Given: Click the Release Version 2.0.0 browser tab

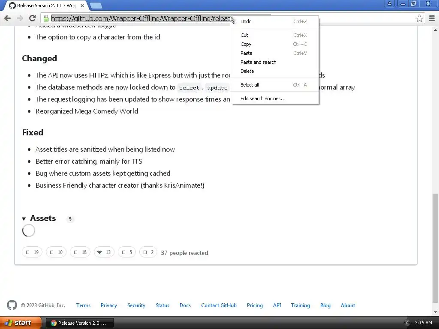Looking at the screenshot, I should click(x=46, y=6).
